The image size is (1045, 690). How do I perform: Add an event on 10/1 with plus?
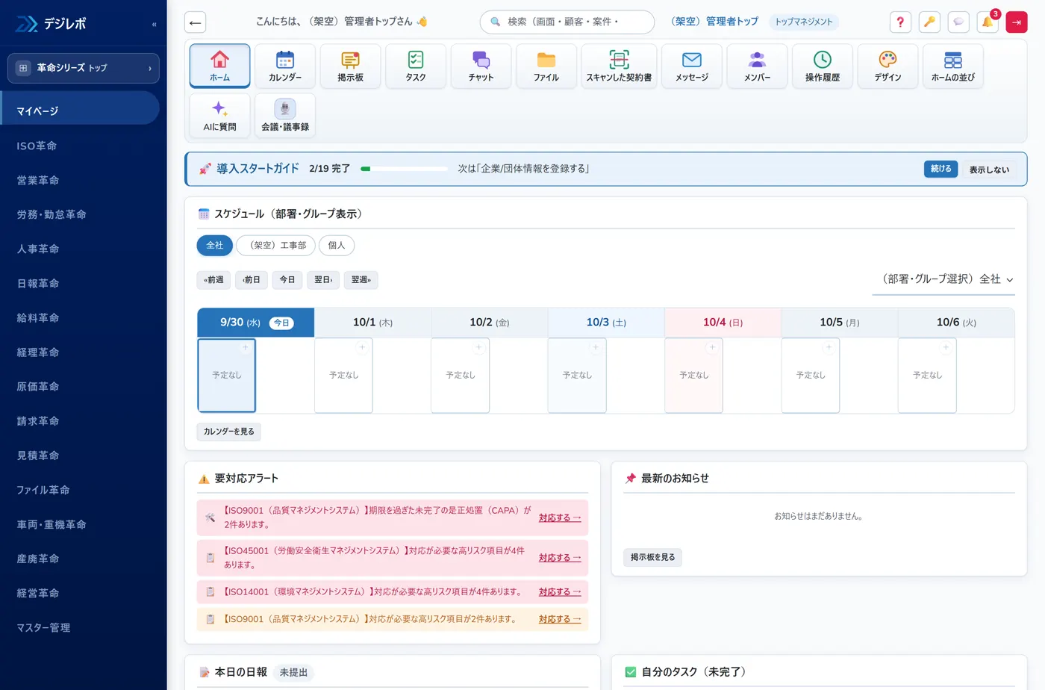click(362, 347)
